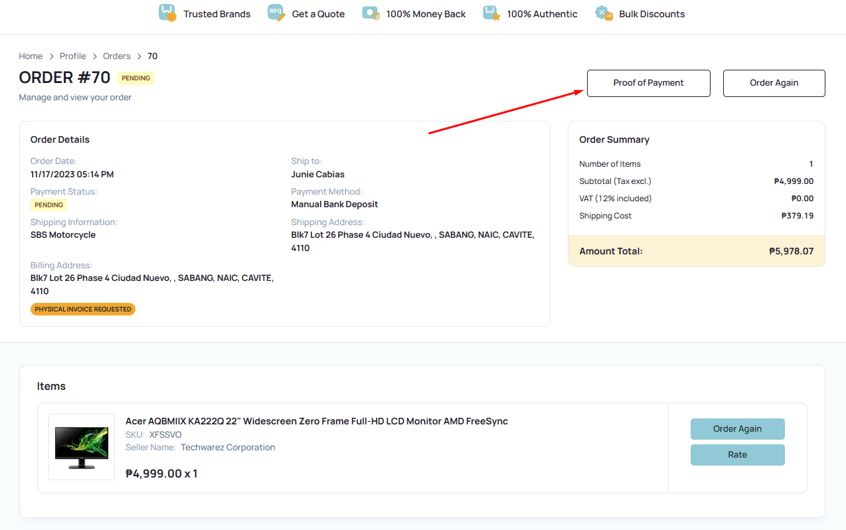Click the Order Details heading
This screenshot has width=846, height=530.
click(60, 140)
